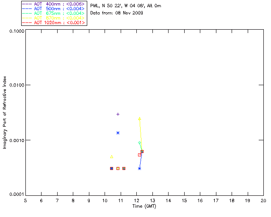271x217 pixels.
Task: Click the purple plus marker near 11 GMT
Action: click(x=118, y=114)
